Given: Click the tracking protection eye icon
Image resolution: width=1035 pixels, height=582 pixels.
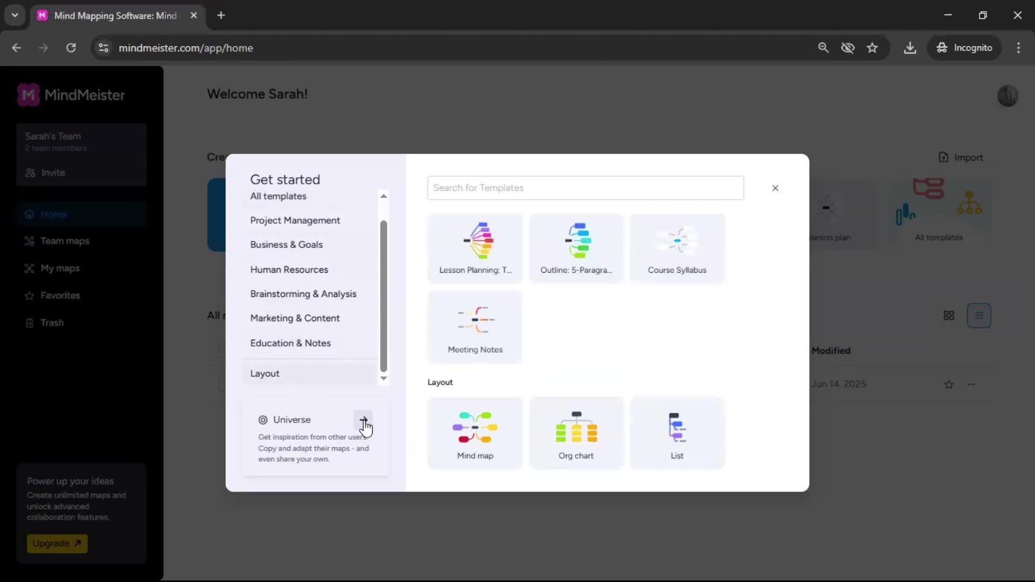Looking at the screenshot, I should click(x=848, y=48).
